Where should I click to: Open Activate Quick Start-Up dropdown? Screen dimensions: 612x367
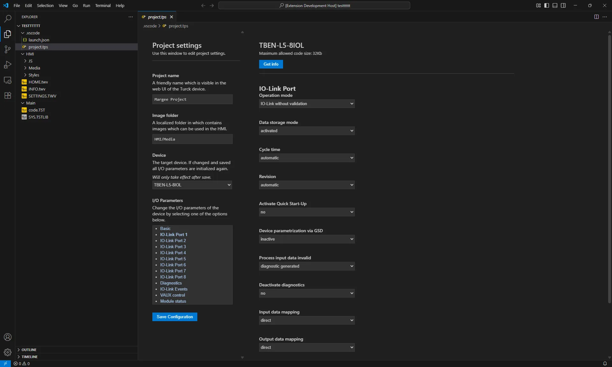pyautogui.click(x=307, y=212)
